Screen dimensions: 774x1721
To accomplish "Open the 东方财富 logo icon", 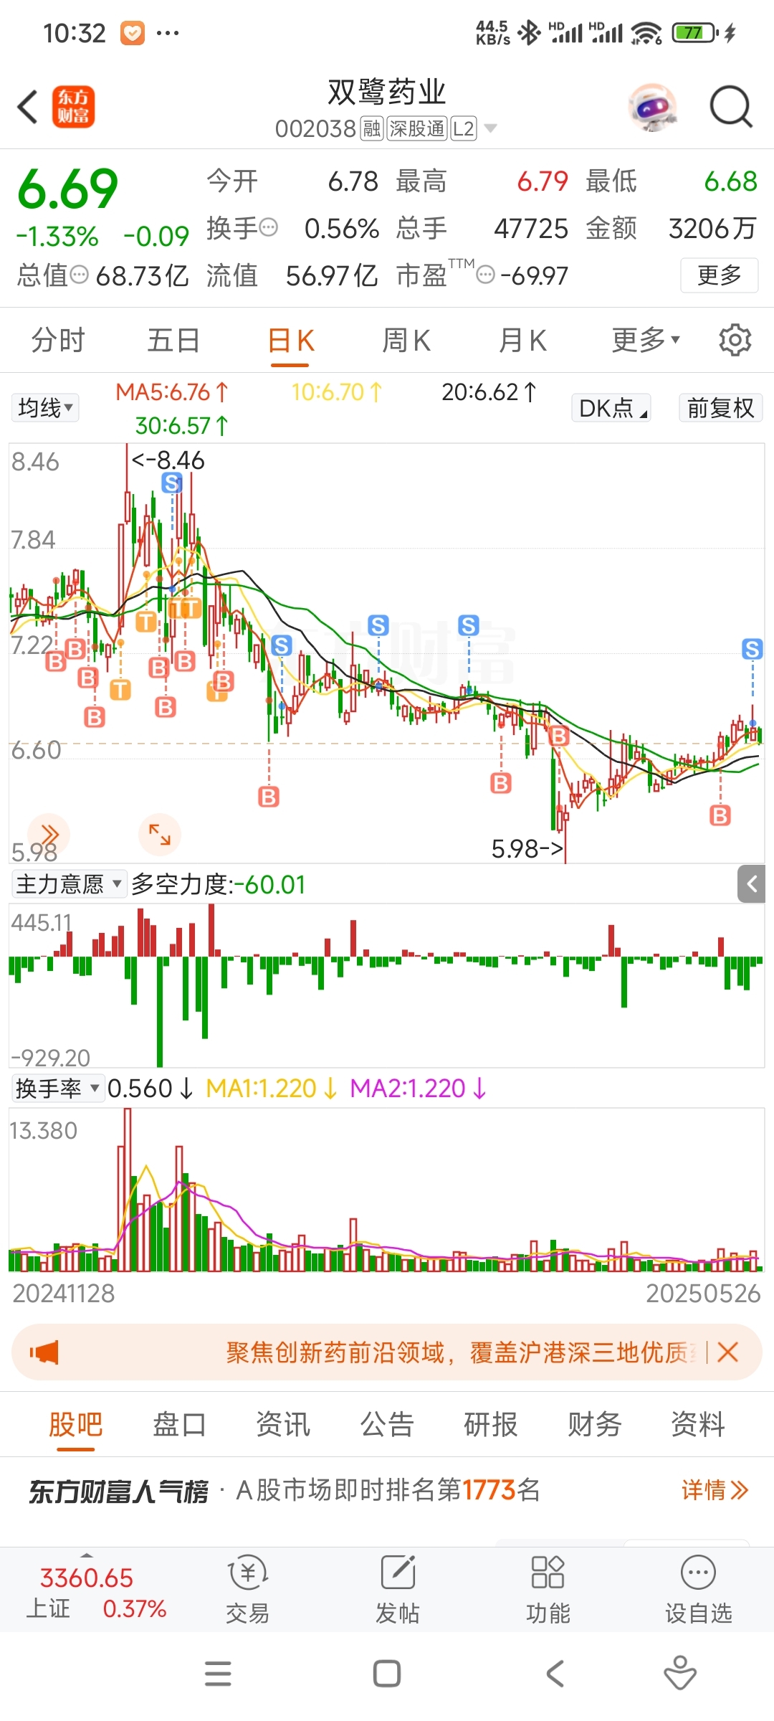I will click(x=73, y=107).
